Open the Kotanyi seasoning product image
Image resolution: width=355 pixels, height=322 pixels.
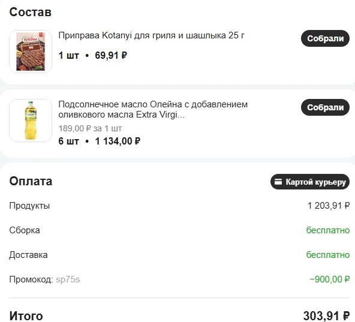click(x=31, y=52)
